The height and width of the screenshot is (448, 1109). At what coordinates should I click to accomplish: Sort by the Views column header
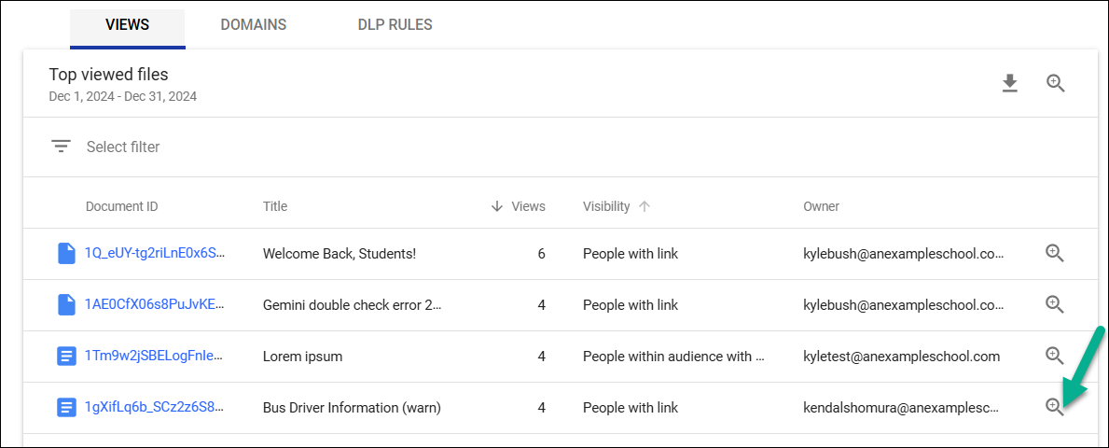point(528,206)
